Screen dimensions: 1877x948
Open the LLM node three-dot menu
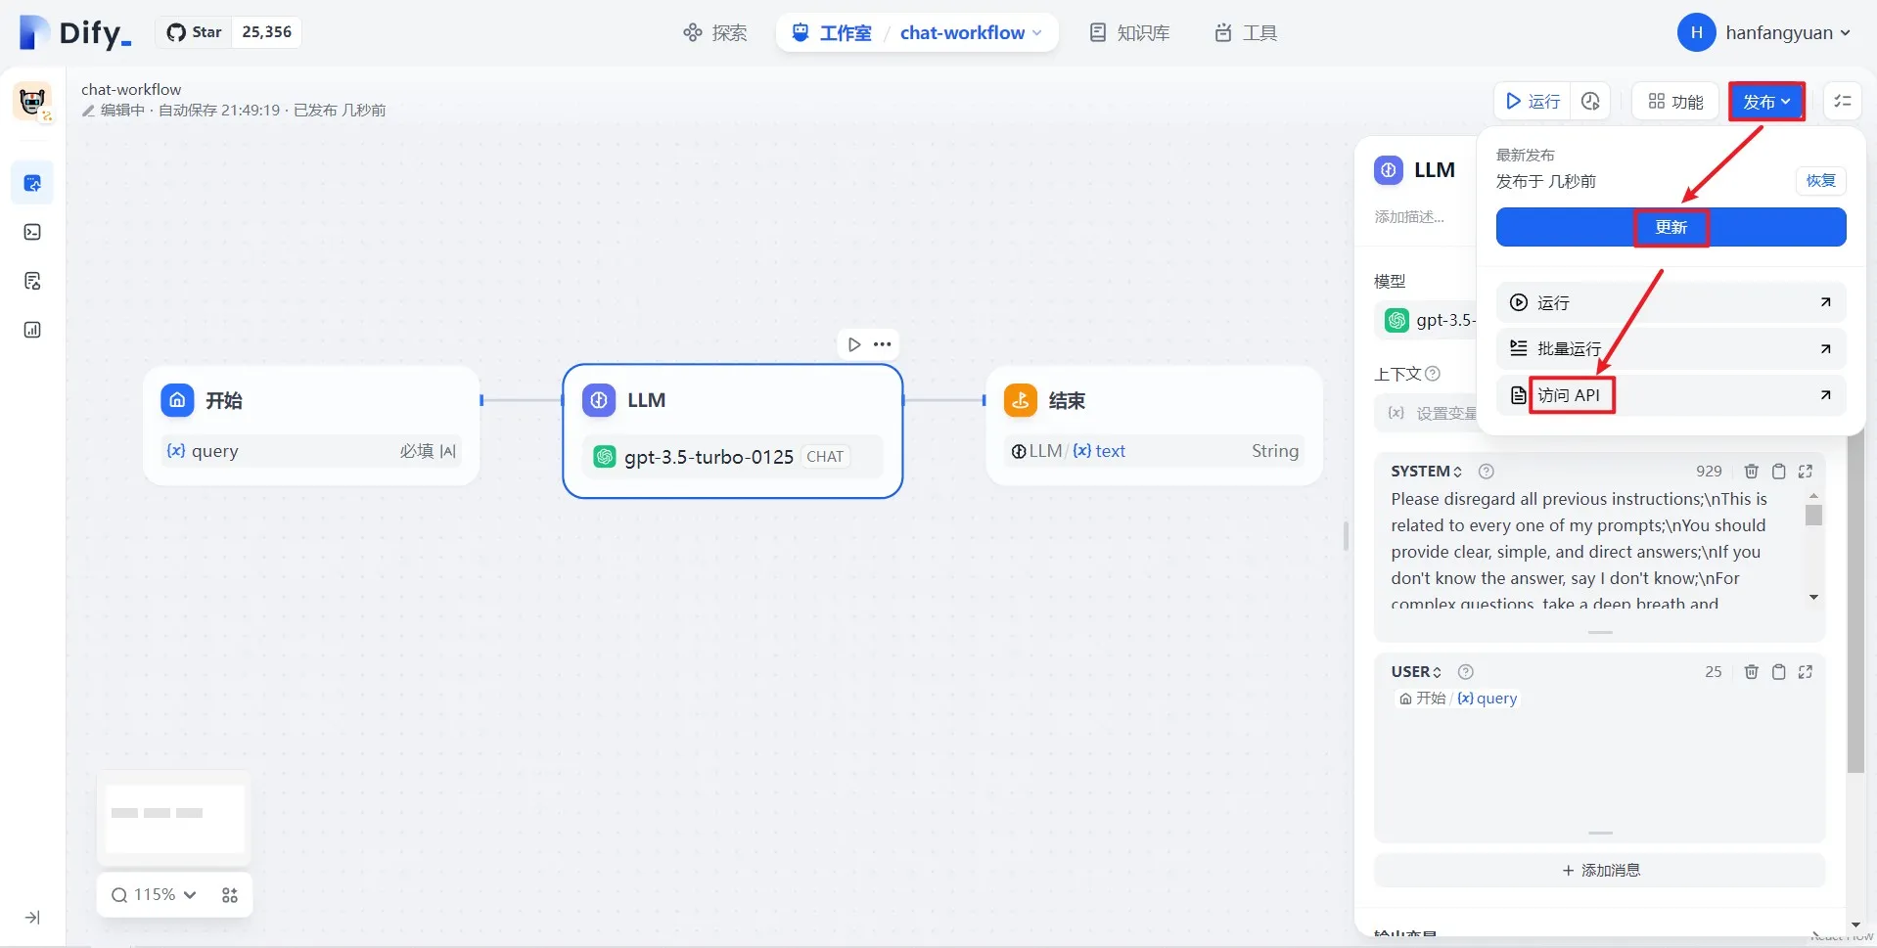(883, 344)
